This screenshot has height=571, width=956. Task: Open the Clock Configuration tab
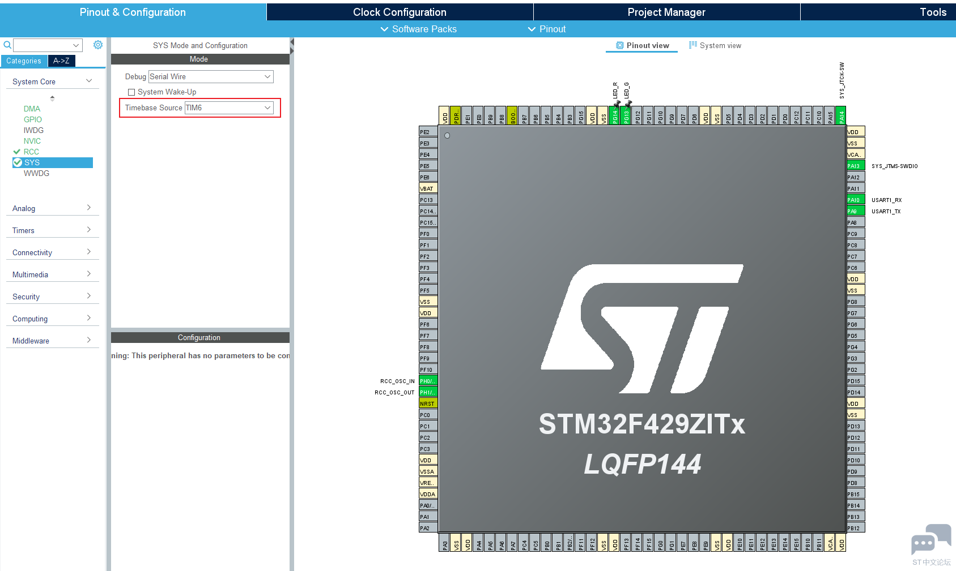(400, 12)
